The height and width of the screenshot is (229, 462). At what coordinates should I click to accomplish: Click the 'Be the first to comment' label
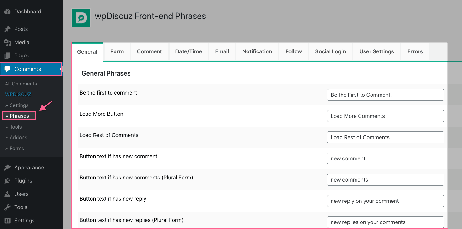tap(108, 93)
